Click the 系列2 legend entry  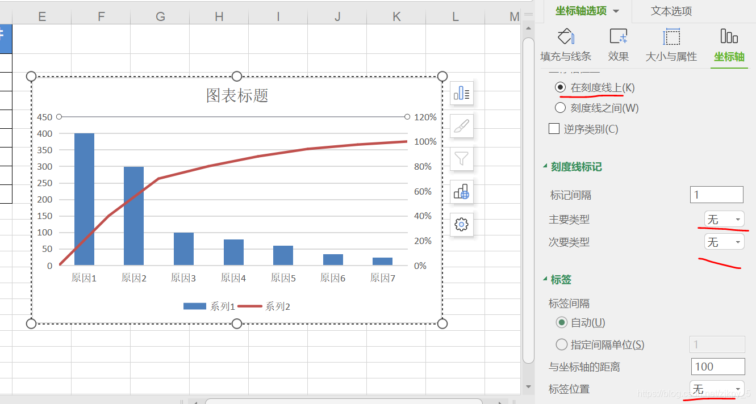264,306
